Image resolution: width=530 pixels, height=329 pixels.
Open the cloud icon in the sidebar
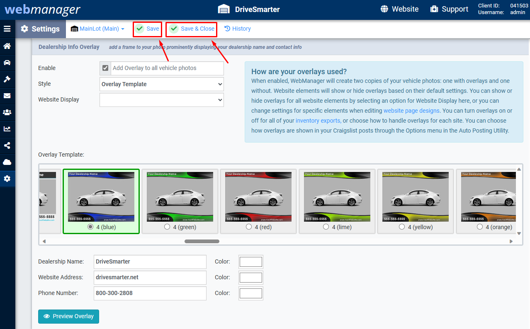[7, 162]
